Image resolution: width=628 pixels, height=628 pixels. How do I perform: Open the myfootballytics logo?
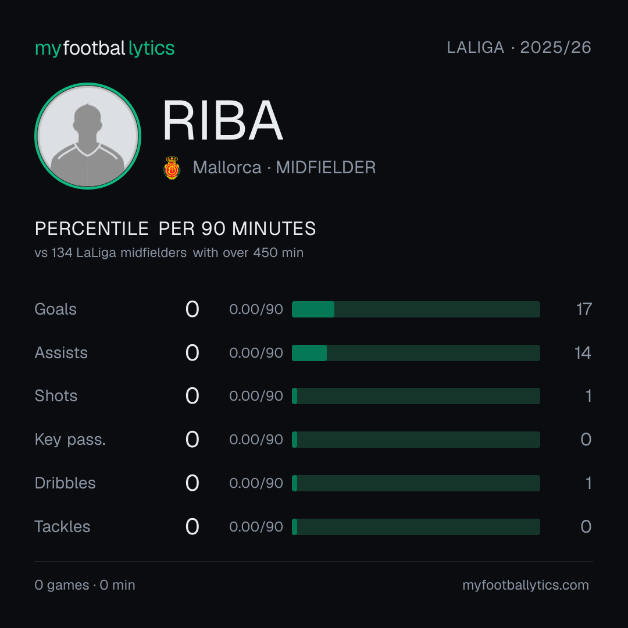(105, 48)
